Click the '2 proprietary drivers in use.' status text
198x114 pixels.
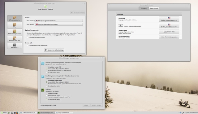(48, 105)
